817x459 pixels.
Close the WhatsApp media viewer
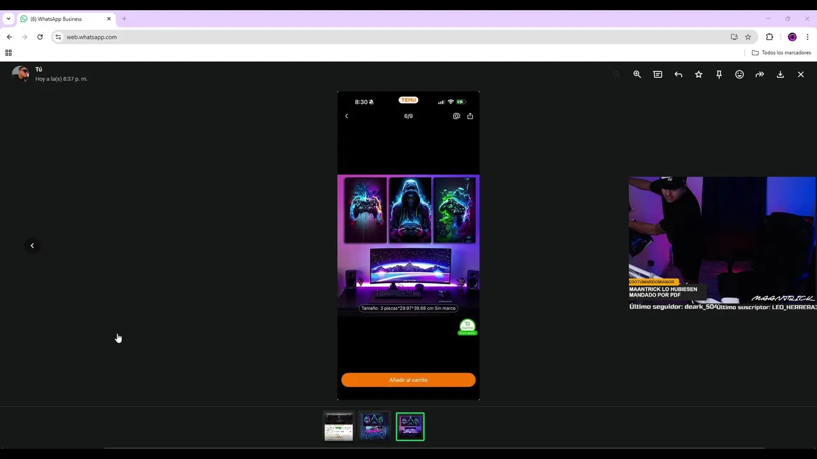click(800, 75)
